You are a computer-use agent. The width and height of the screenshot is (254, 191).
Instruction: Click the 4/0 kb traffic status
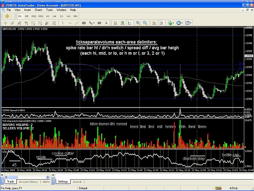[233, 188]
